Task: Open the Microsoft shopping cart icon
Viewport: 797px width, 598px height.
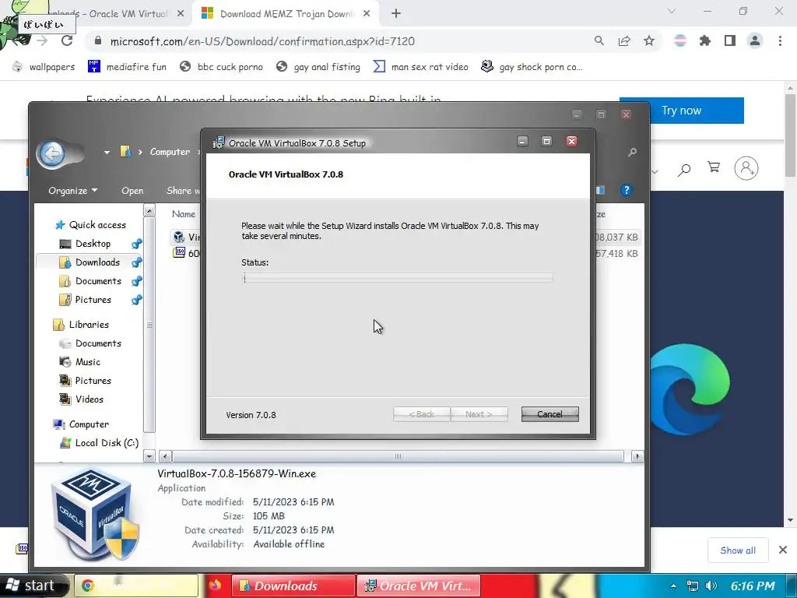Action: 714,167
